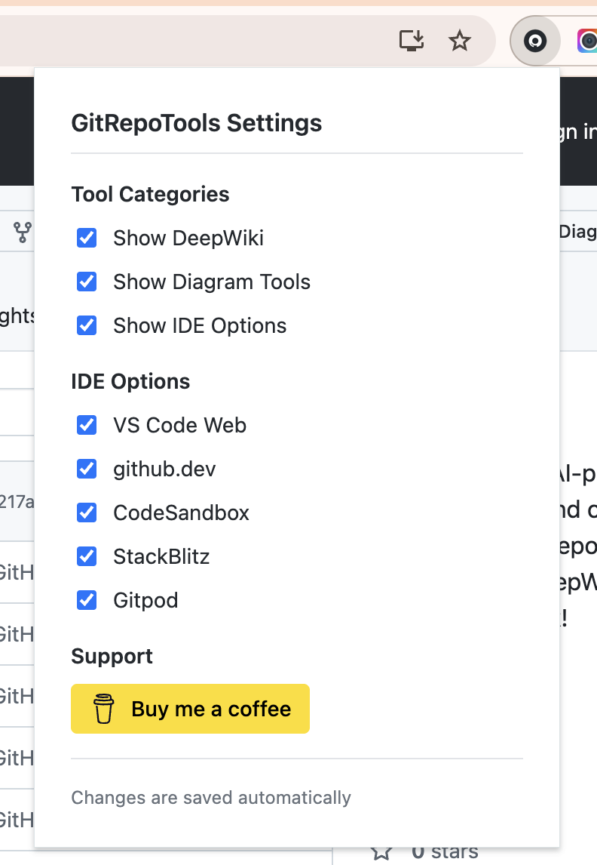The image size is (597, 865).
Task: Click the GitRepoTools extension icon in toolbar
Action: (534, 41)
